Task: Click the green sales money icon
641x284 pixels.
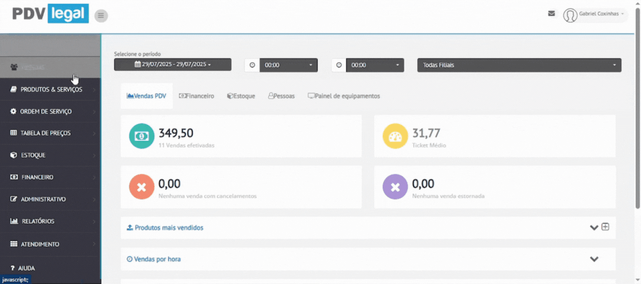Action: [141, 136]
